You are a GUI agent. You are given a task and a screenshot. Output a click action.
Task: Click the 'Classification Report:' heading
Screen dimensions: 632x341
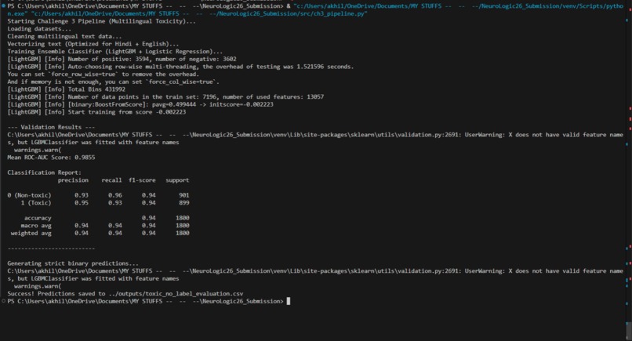point(44,172)
